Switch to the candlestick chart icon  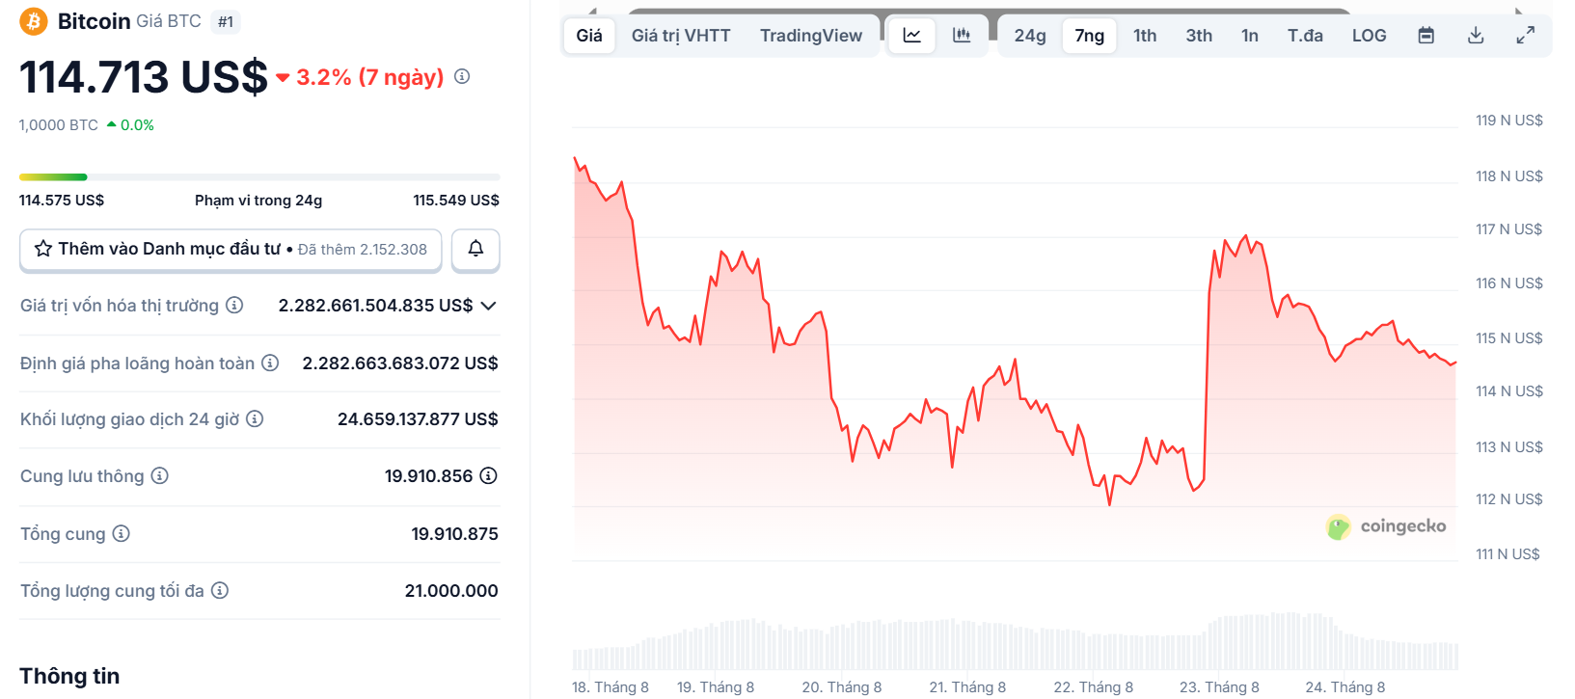tap(962, 34)
